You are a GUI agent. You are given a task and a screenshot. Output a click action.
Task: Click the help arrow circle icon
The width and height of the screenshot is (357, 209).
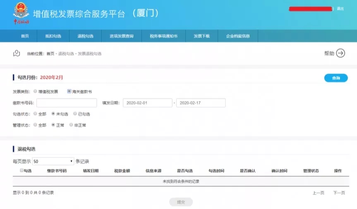pos(340,53)
